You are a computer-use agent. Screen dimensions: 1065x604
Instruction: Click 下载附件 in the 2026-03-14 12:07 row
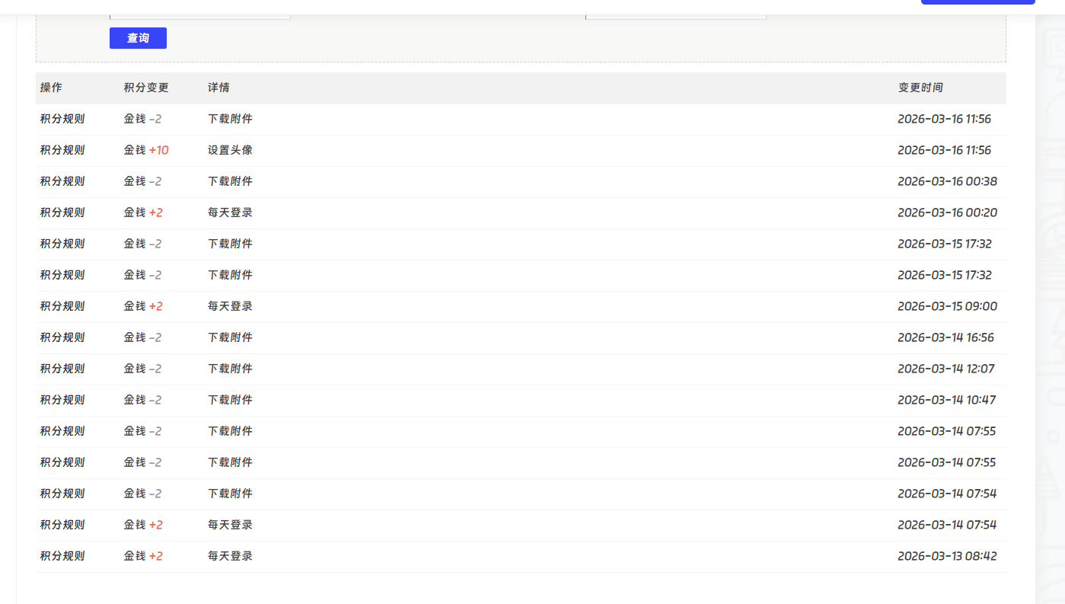(230, 369)
